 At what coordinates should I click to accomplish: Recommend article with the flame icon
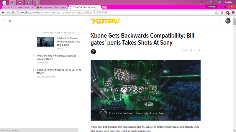(191, 50)
